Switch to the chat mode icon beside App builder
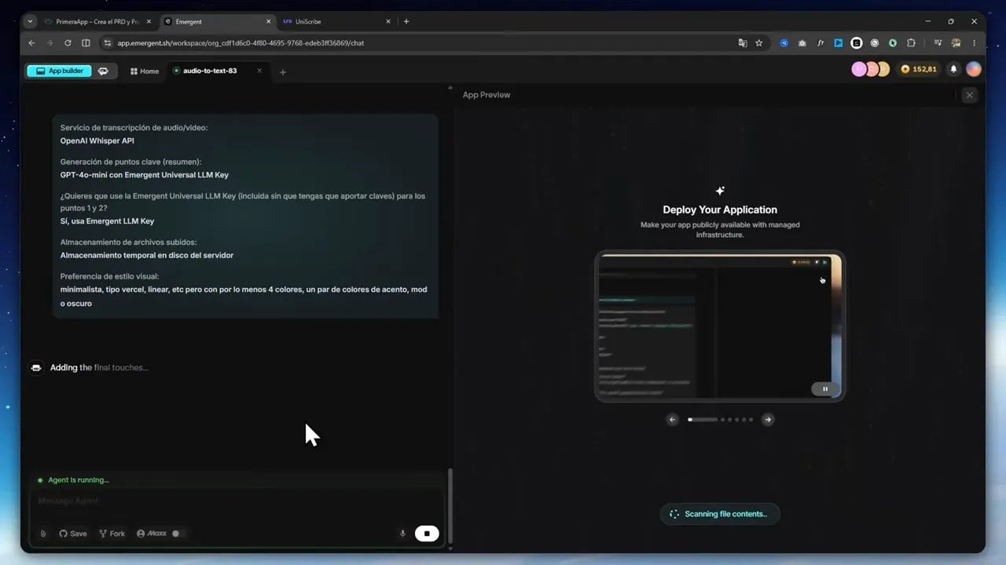 [x=103, y=71]
